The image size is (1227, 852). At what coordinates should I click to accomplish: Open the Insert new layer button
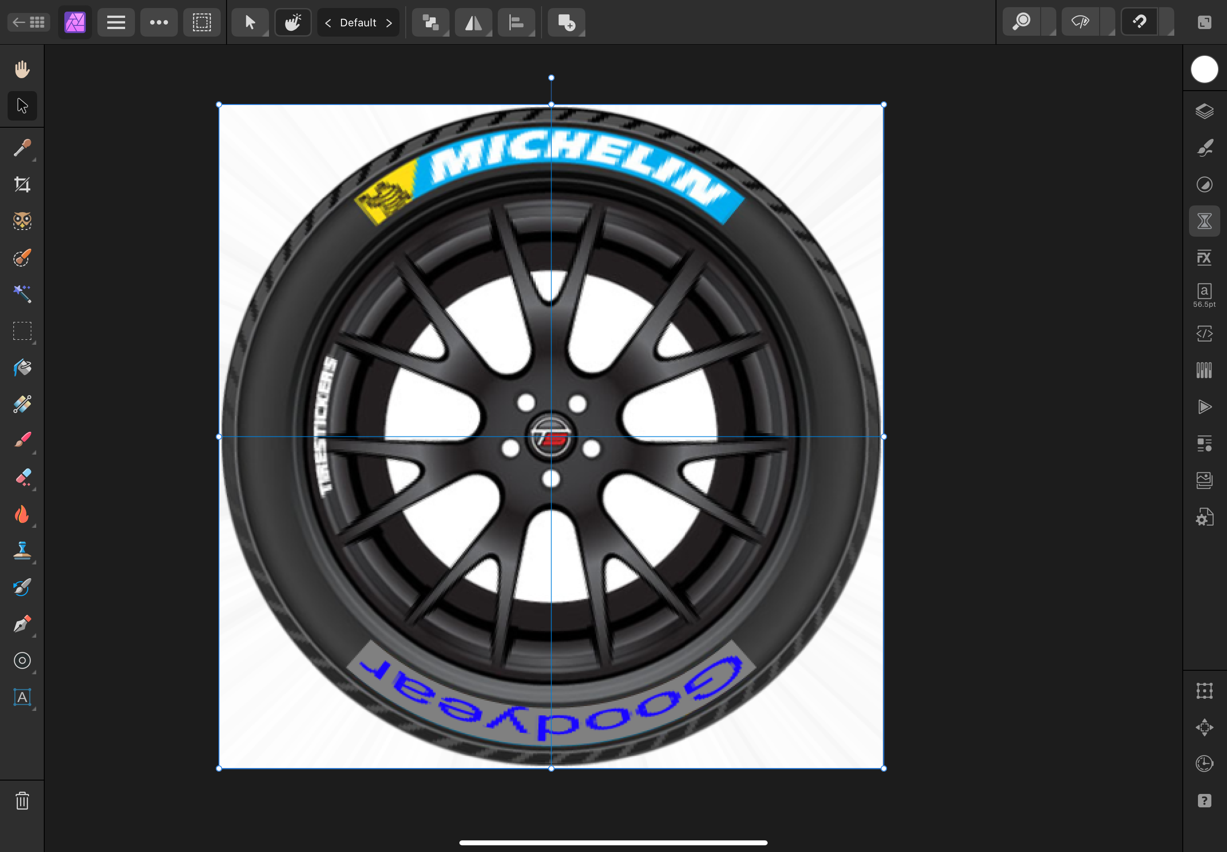566,22
